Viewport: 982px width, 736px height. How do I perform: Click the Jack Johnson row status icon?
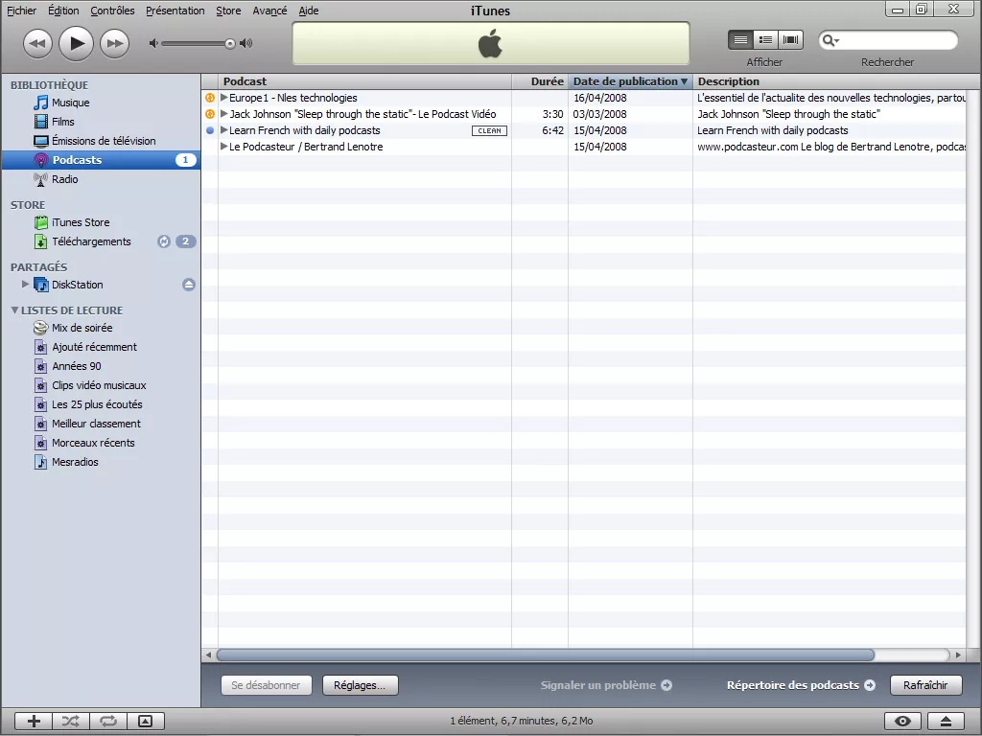pos(210,114)
